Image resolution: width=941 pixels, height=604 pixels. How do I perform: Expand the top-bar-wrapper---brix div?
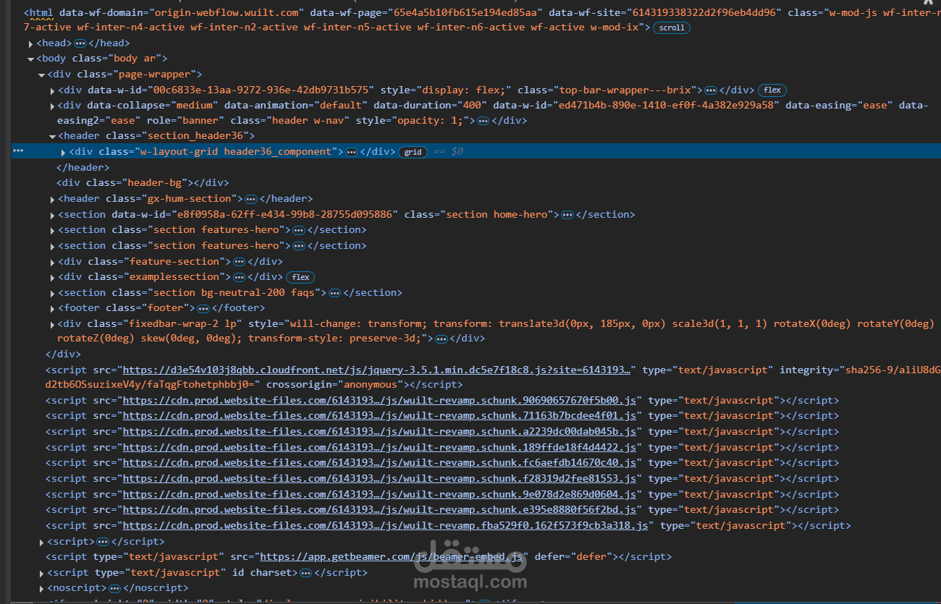(x=53, y=90)
